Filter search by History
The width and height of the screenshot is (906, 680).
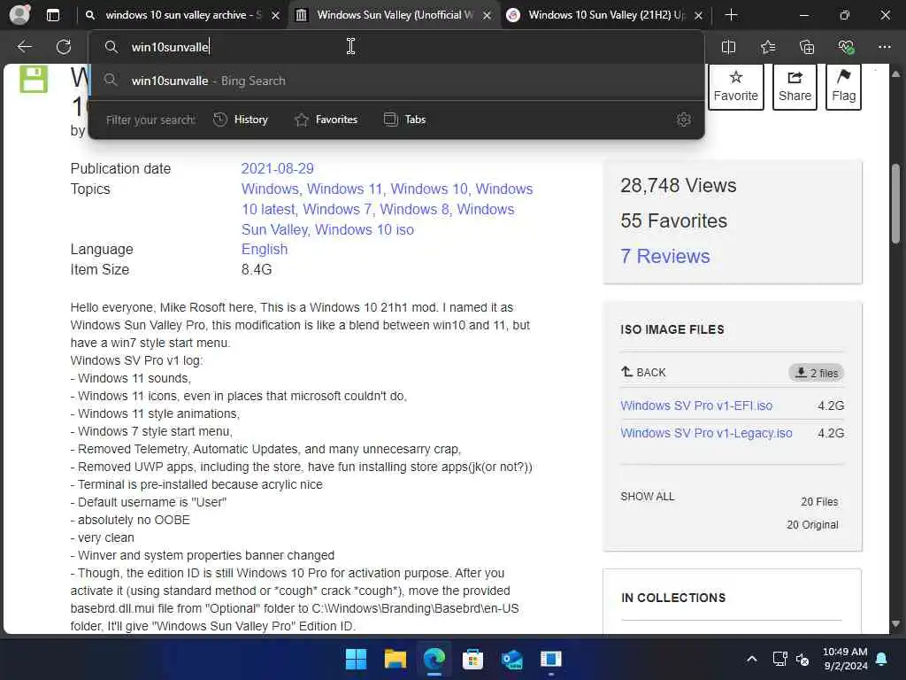click(x=241, y=120)
